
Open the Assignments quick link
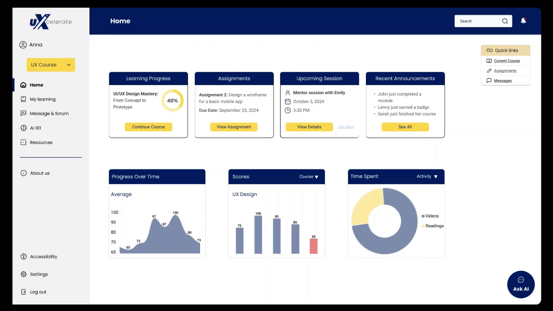[505, 70]
